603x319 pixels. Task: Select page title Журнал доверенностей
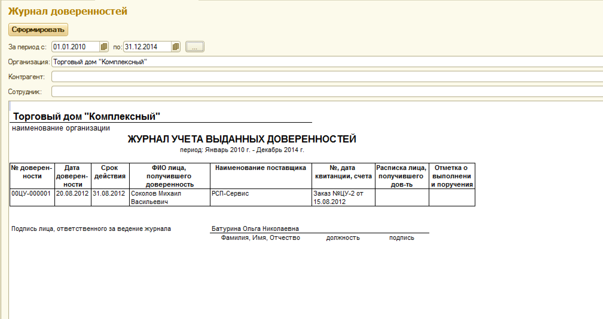pyautogui.click(x=68, y=11)
